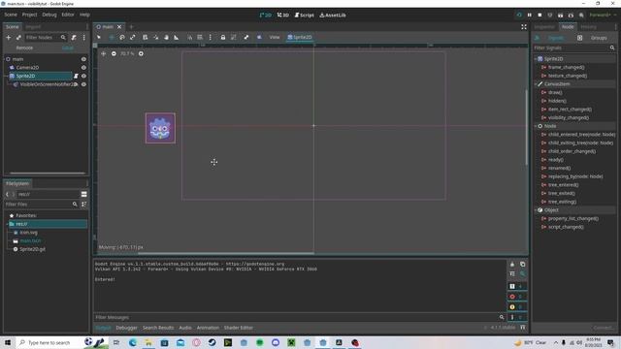Collapse the Object signals group
The image size is (621, 349).
(536, 210)
